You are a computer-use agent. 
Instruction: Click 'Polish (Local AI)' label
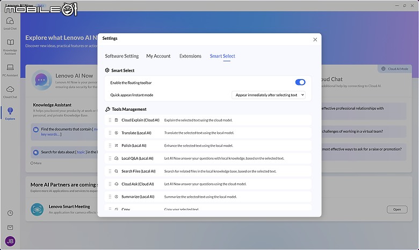click(x=134, y=146)
